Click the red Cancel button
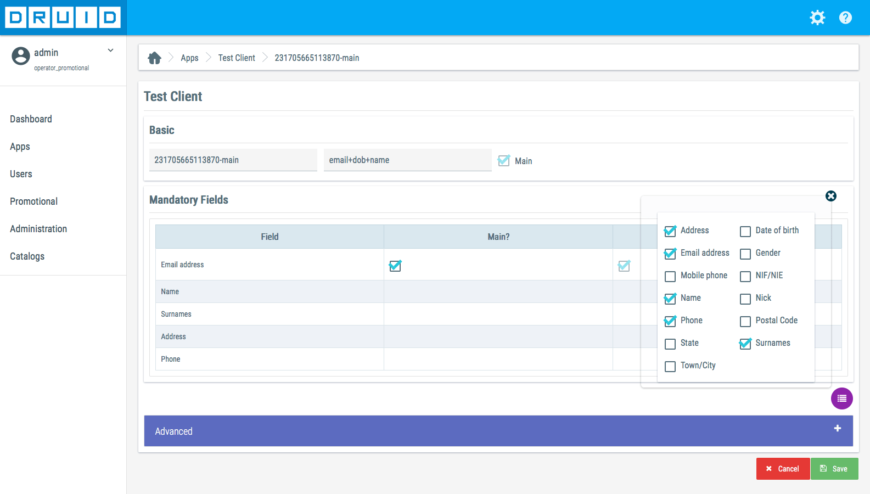This screenshot has height=494, width=870. tap(783, 469)
